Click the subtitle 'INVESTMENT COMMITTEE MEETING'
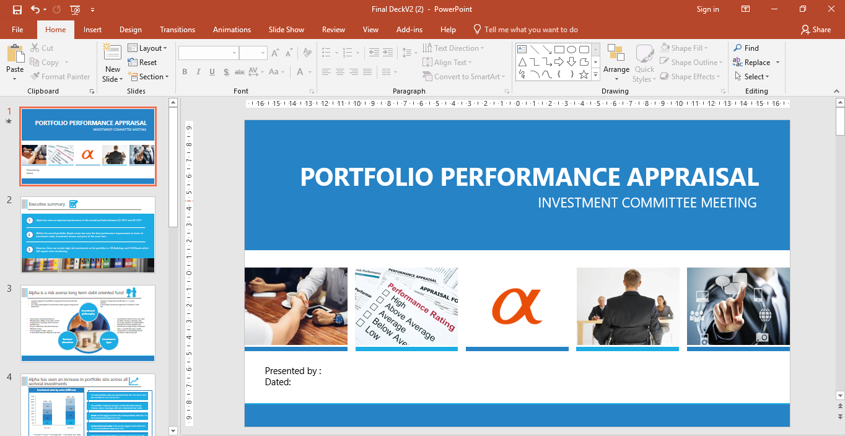 click(647, 203)
